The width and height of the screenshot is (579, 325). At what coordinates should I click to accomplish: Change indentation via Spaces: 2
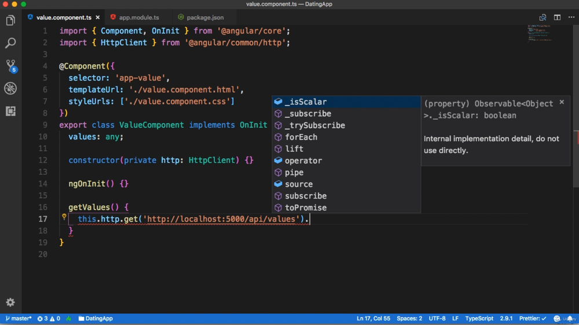(x=409, y=319)
